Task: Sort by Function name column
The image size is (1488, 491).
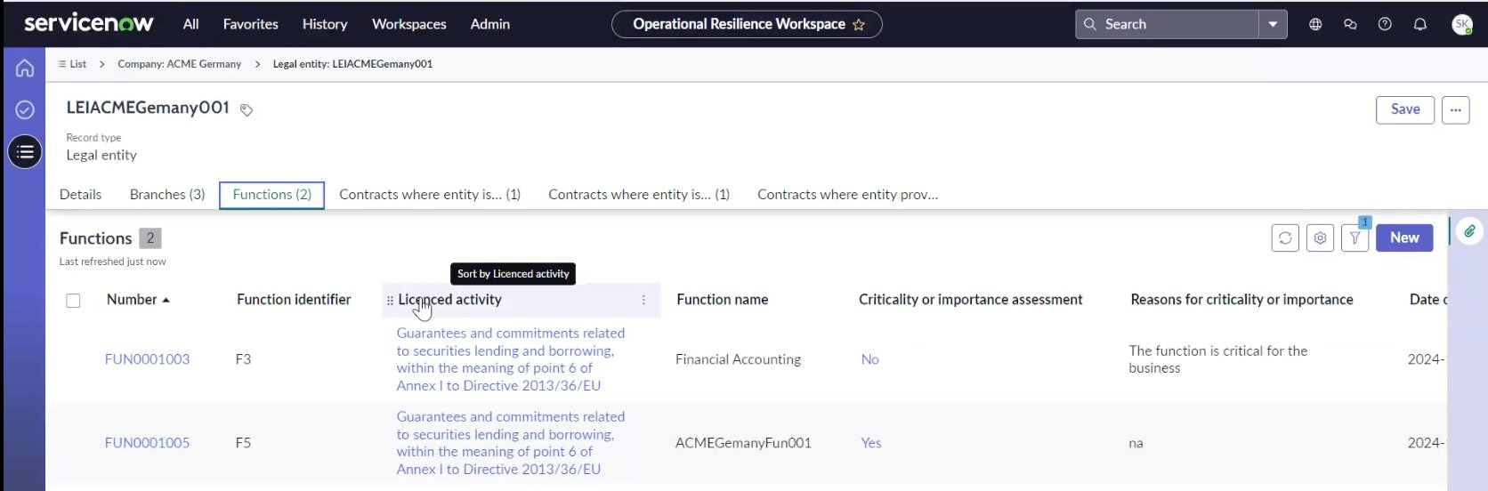Action: click(722, 300)
